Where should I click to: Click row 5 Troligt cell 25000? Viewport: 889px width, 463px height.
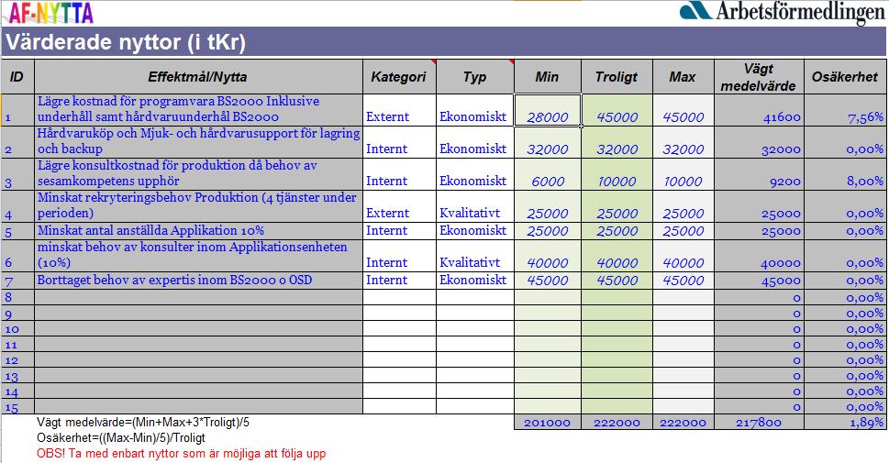617,231
